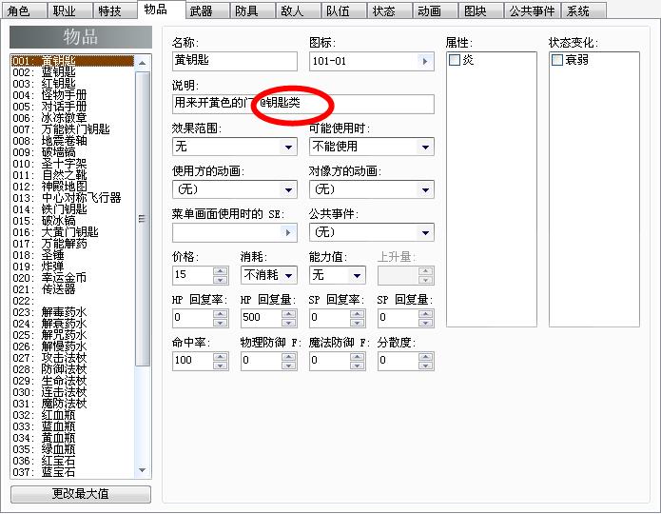Switch to the 职业 tab
The image size is (661, 514).
68,10
